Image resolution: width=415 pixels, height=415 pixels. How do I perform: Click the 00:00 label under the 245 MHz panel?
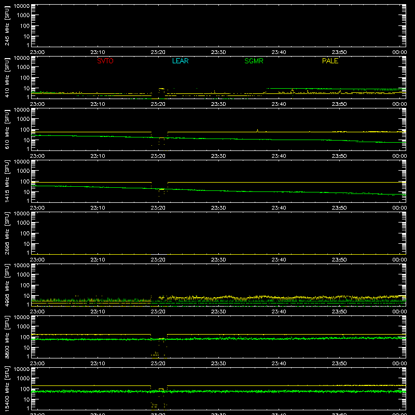pos(399,52)
